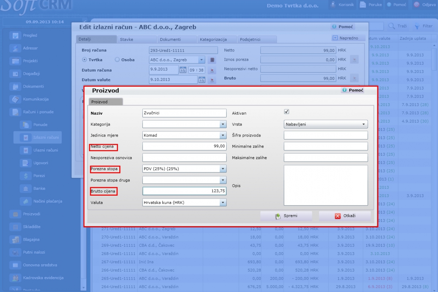Open the Dokumenti tab of the invoice
Viewport: 438px width, 292px height.
[177, 39]
